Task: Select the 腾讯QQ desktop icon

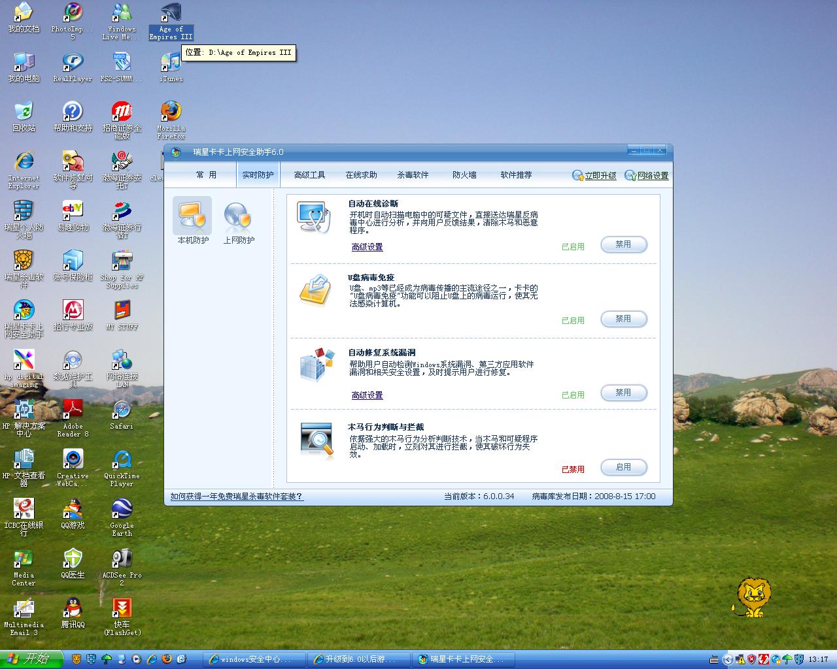Action: tap(73, 614)
